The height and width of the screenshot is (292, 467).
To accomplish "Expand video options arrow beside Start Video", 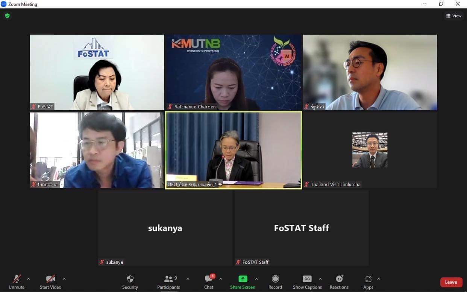I will pyautogui.click(x=64, y=279).
